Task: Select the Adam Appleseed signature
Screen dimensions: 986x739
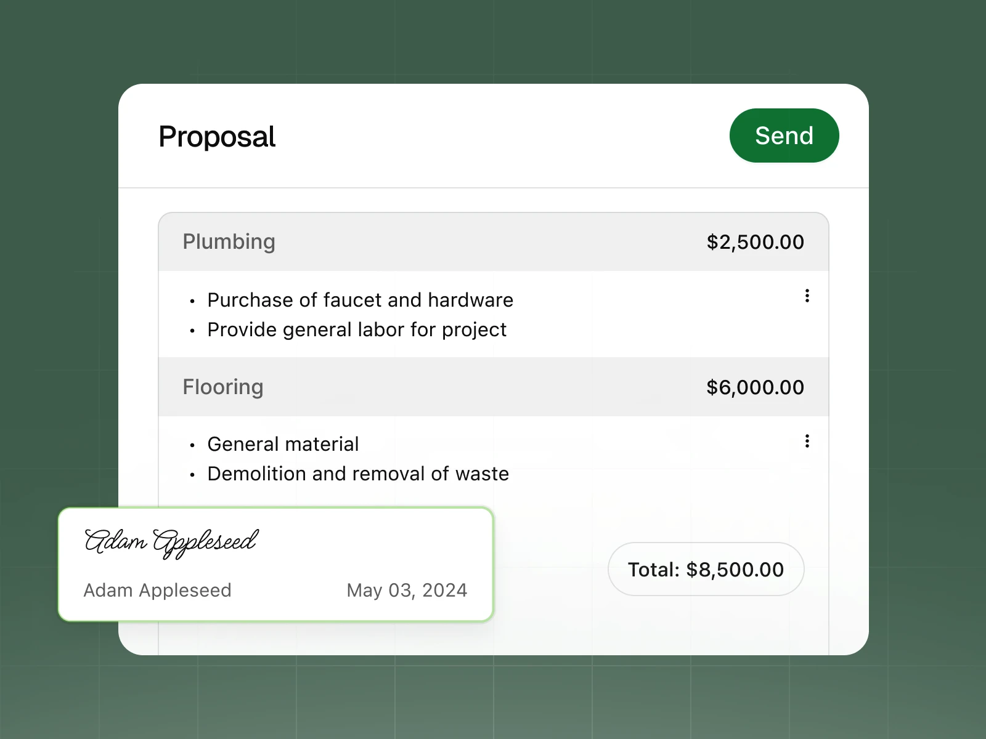Action: 171,541
